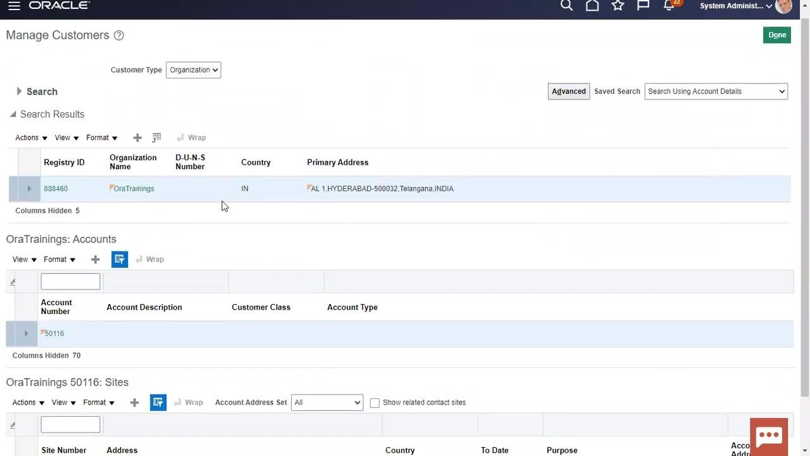Open the Watchlist flag icon
Screen dimensions: 810x456
643,6
